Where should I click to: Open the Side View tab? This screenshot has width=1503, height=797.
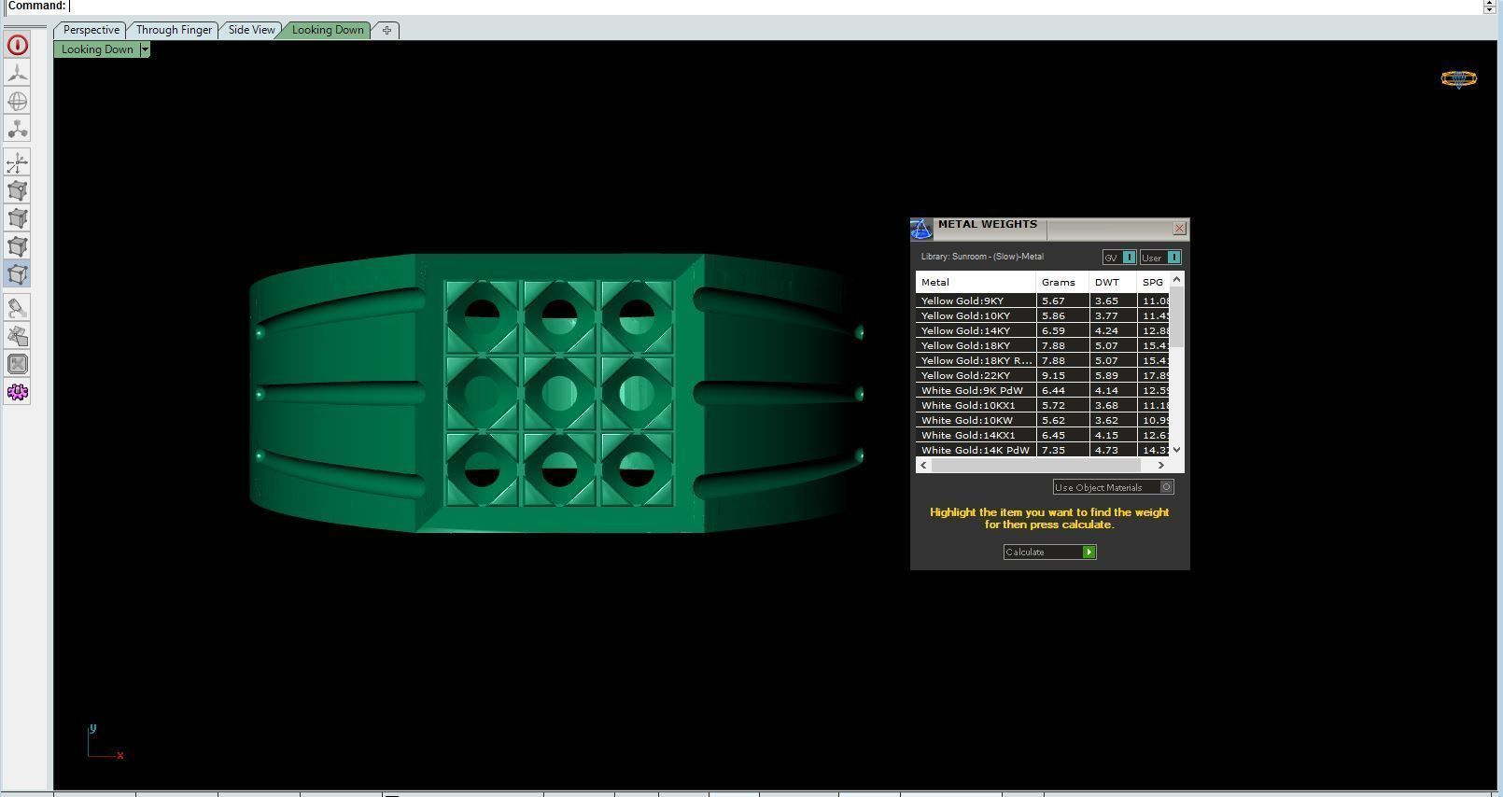tap(252, 30)
